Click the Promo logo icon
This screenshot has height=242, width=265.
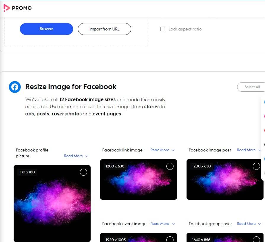pyautogui.click(x=7, y=8)
